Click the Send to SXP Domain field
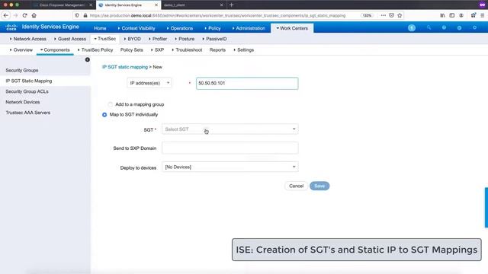Image resolution: width=488 pixels, height=274 pixels. [230, 148]
